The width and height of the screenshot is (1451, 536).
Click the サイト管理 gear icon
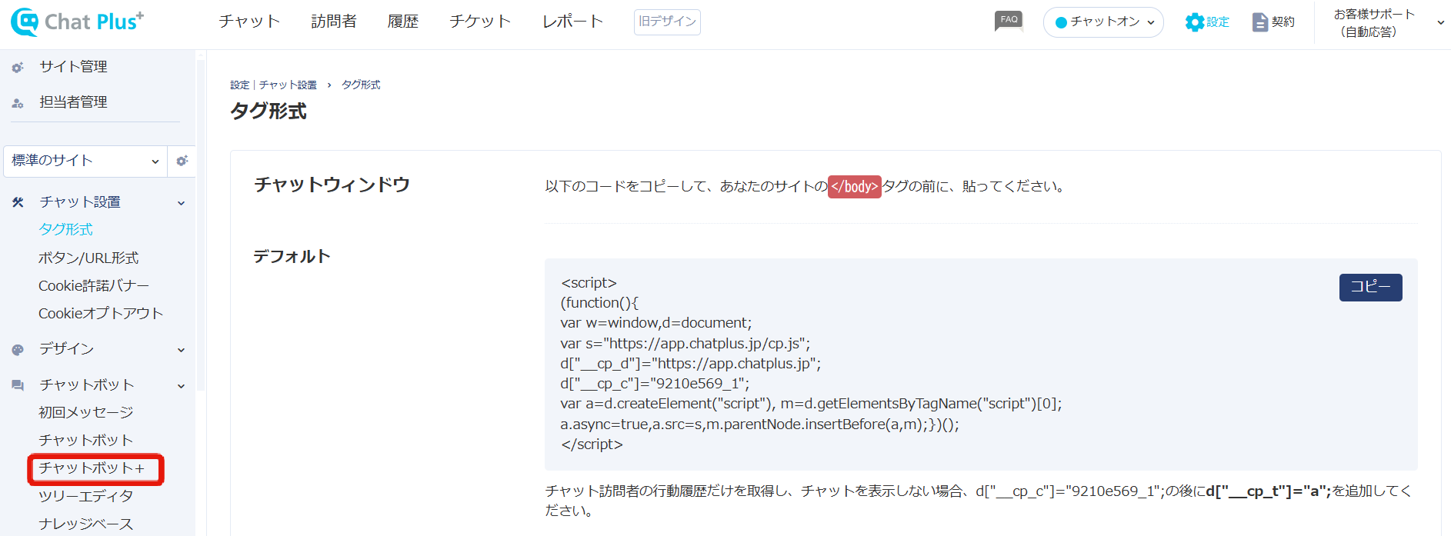[x=18, y=68]
